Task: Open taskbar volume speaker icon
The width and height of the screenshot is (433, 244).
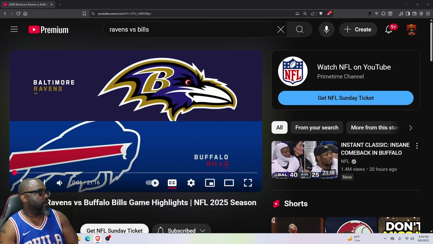Action: (x=412, y=239)
